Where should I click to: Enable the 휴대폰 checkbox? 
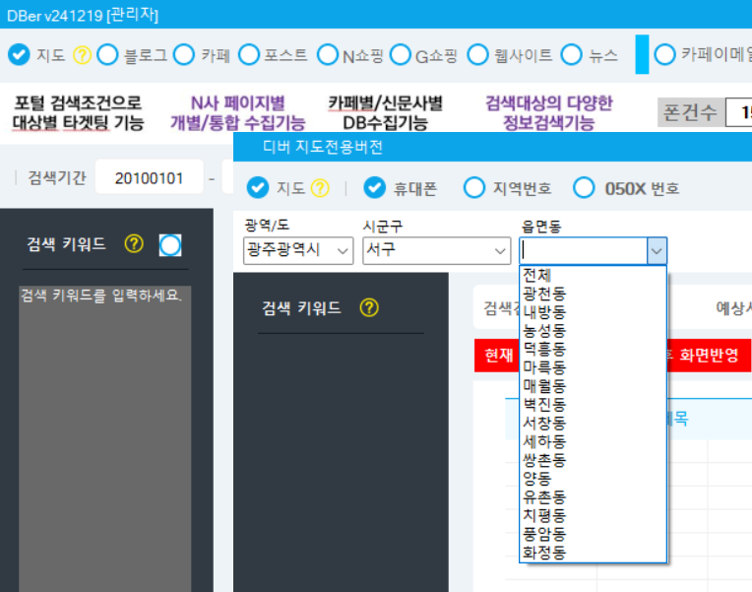click(x=375, y=188)
